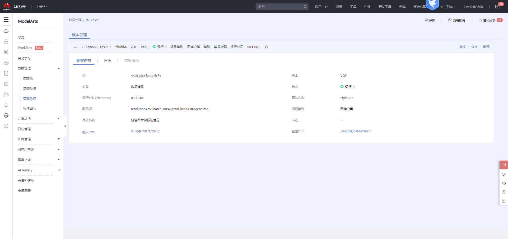The image size is (508, 239).
Task: Click the first cloud icon in left rail
Action: pyautogui.click(x=6, y=31)
